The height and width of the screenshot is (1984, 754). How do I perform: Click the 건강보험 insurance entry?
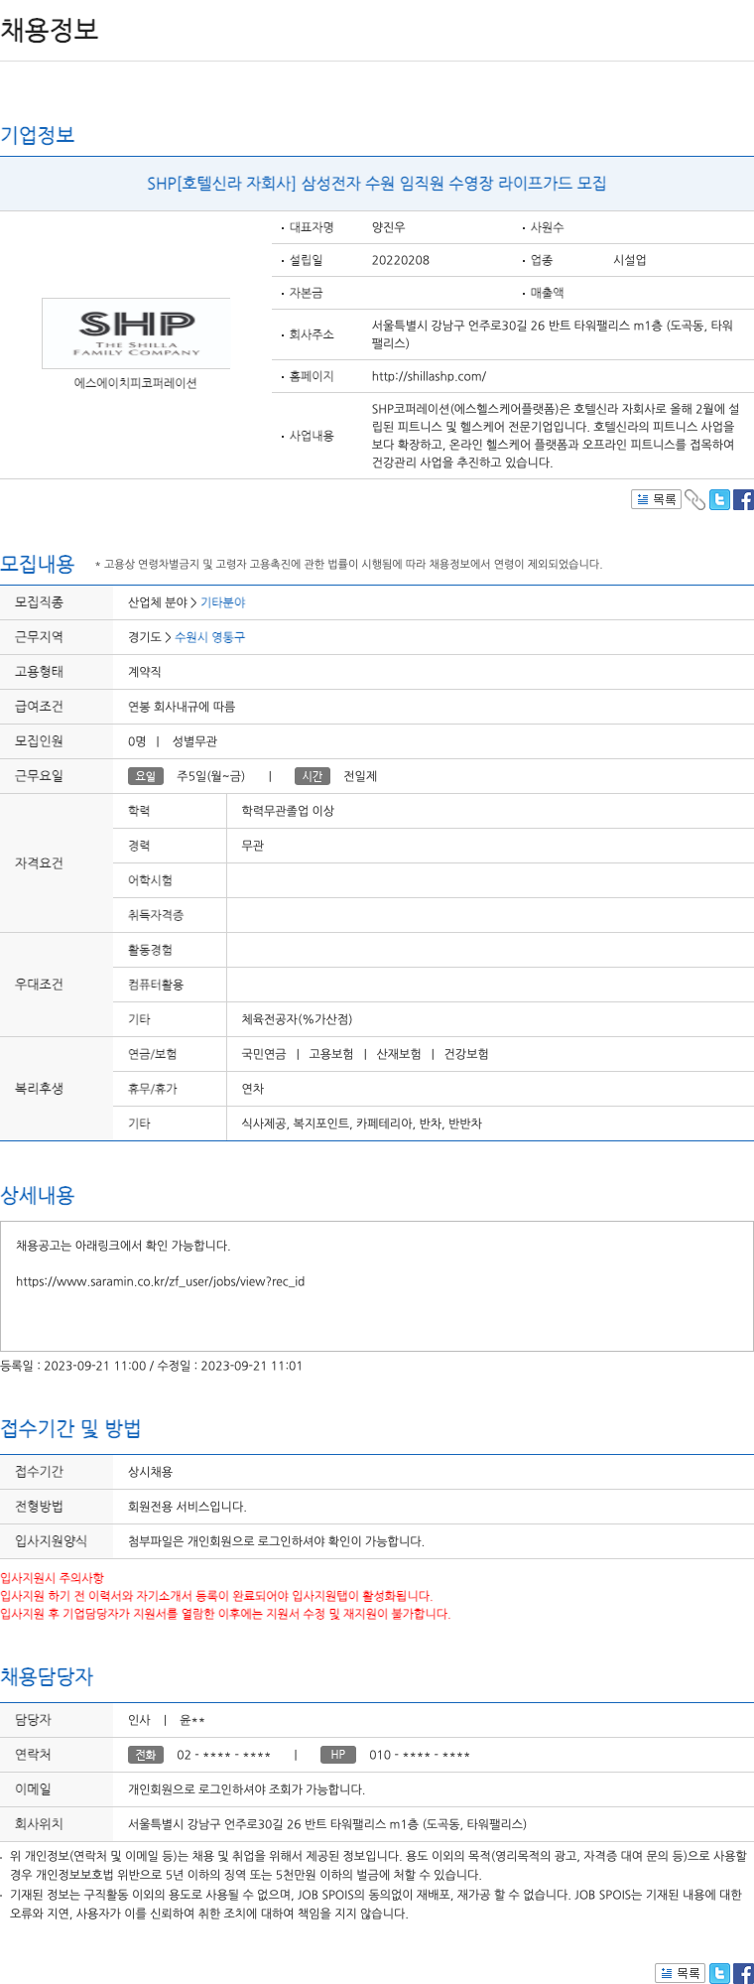466,1054
